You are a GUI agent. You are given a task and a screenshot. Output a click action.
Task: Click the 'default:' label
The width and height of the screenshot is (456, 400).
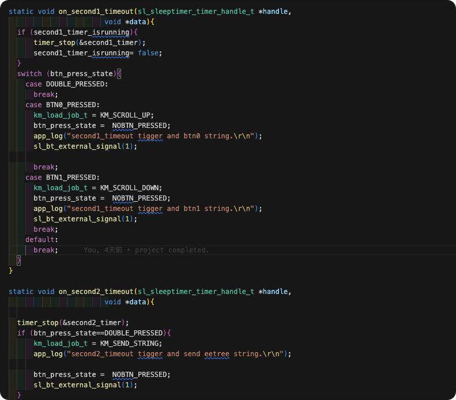pyautogui.click(x=42, y=240)
